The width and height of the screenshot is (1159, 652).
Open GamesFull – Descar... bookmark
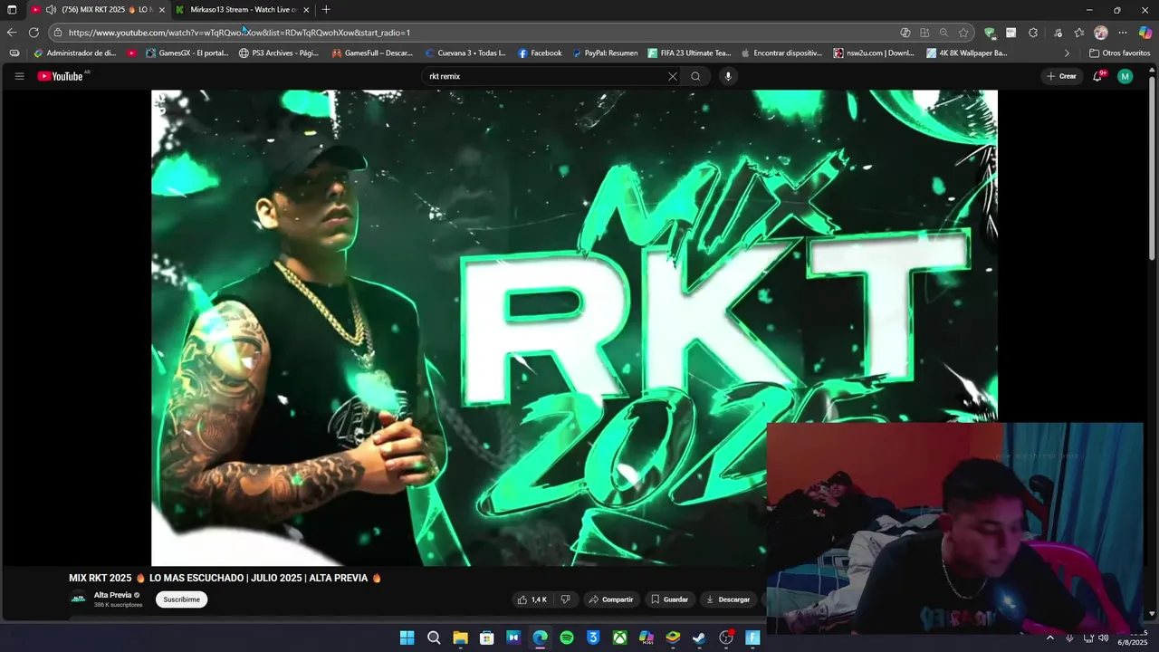pos(372,53)
